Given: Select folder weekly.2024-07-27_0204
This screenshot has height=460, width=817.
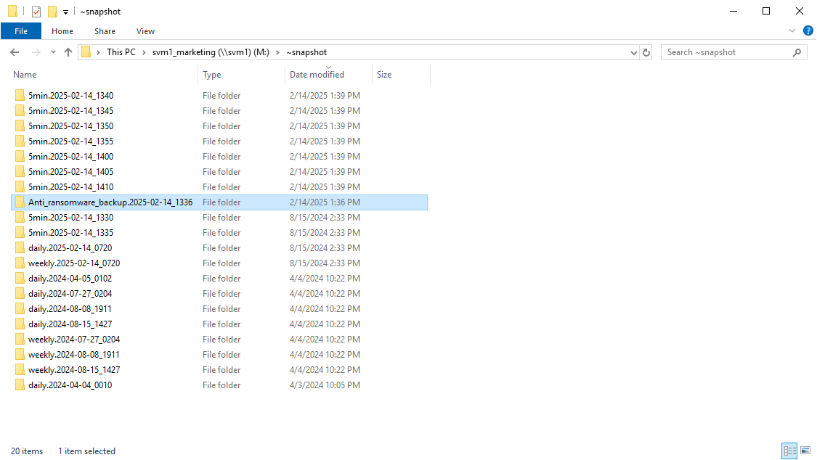Looking at the screenshot, I should pos(74,340).
